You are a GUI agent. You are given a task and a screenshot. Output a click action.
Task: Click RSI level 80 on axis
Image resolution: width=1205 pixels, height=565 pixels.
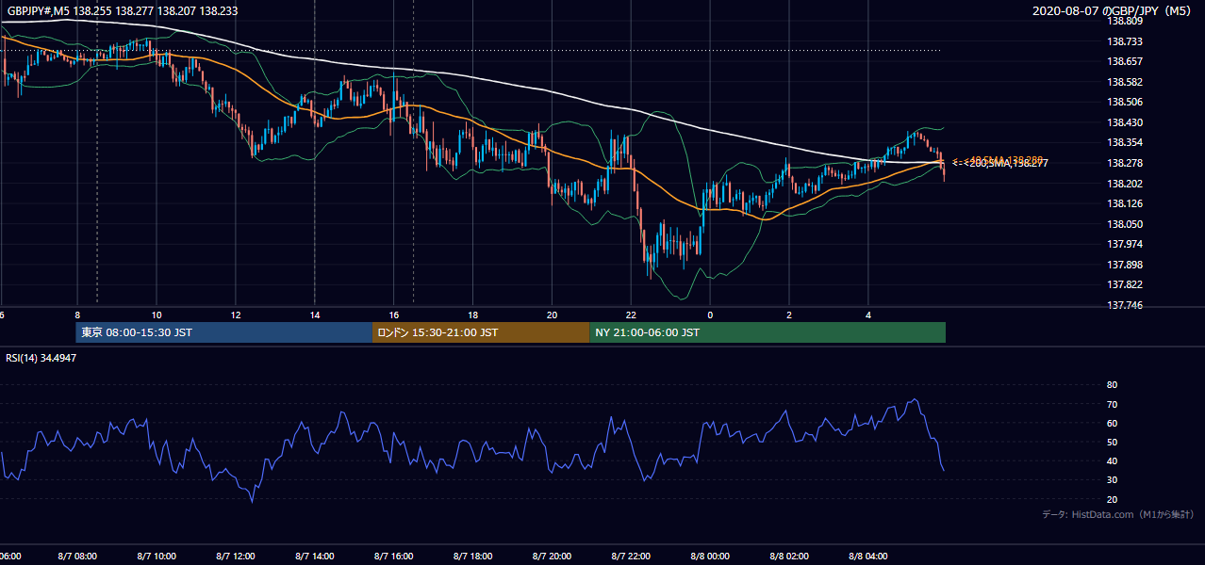[x=1112, y=385]
